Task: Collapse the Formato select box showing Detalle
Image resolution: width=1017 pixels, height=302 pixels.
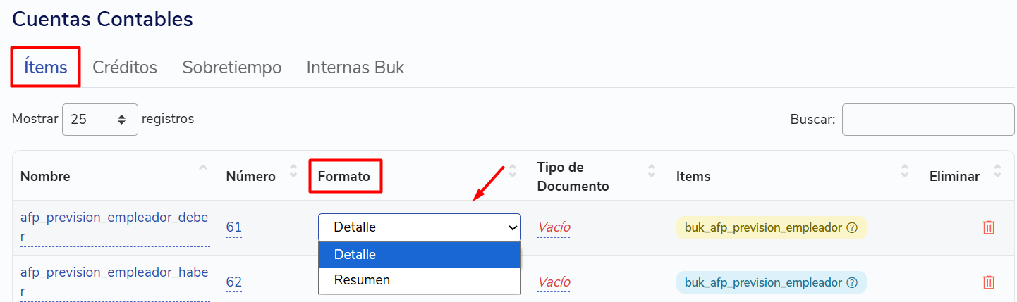Action: [x=420, y=227]
